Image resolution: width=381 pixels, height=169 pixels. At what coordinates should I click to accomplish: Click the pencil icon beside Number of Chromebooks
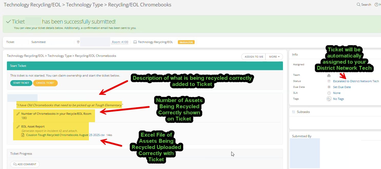[x=18, y=114]
